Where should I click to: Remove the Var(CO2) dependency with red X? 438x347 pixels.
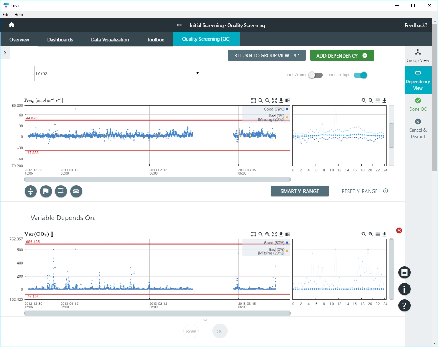[399, 230]
